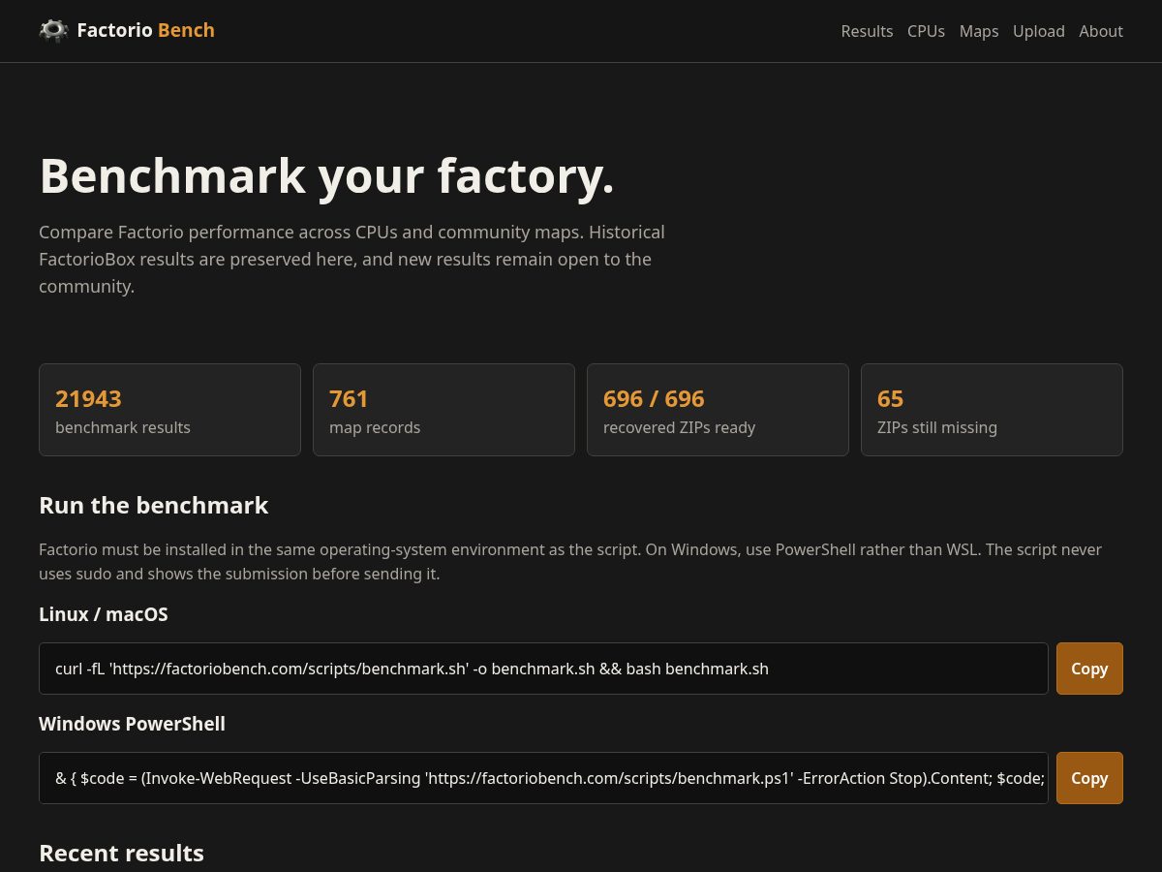
Task: Click the 696 / 696 recovered ZIPs card
Action: click(x=718, y=410)
